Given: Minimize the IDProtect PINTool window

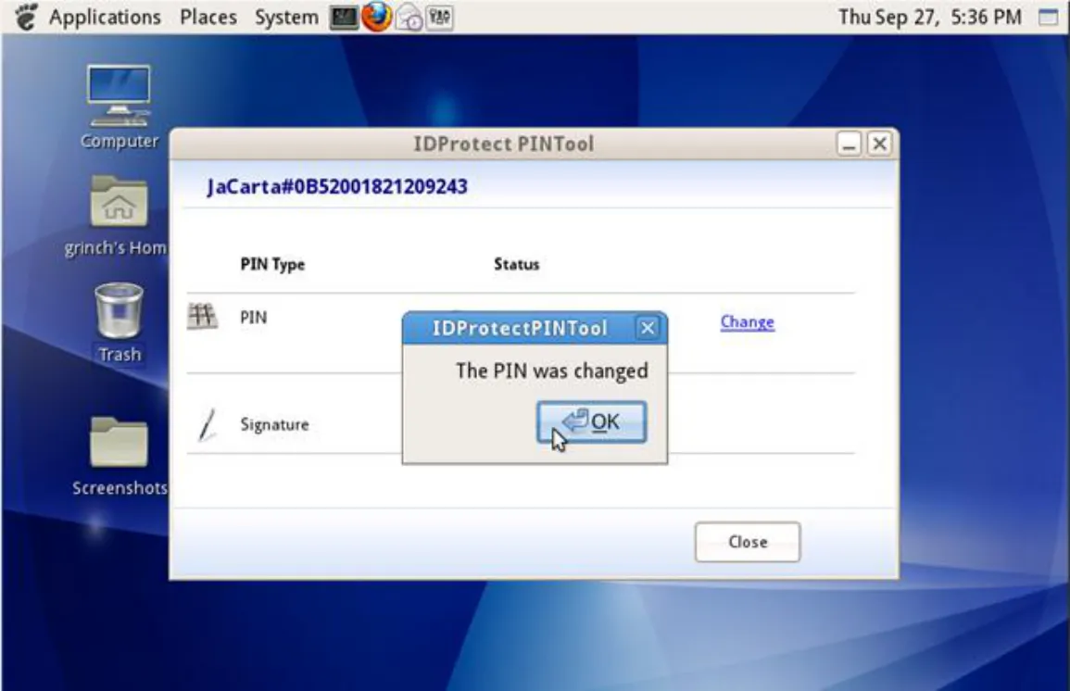Looking at the screenshot, I should coord(849,144).
